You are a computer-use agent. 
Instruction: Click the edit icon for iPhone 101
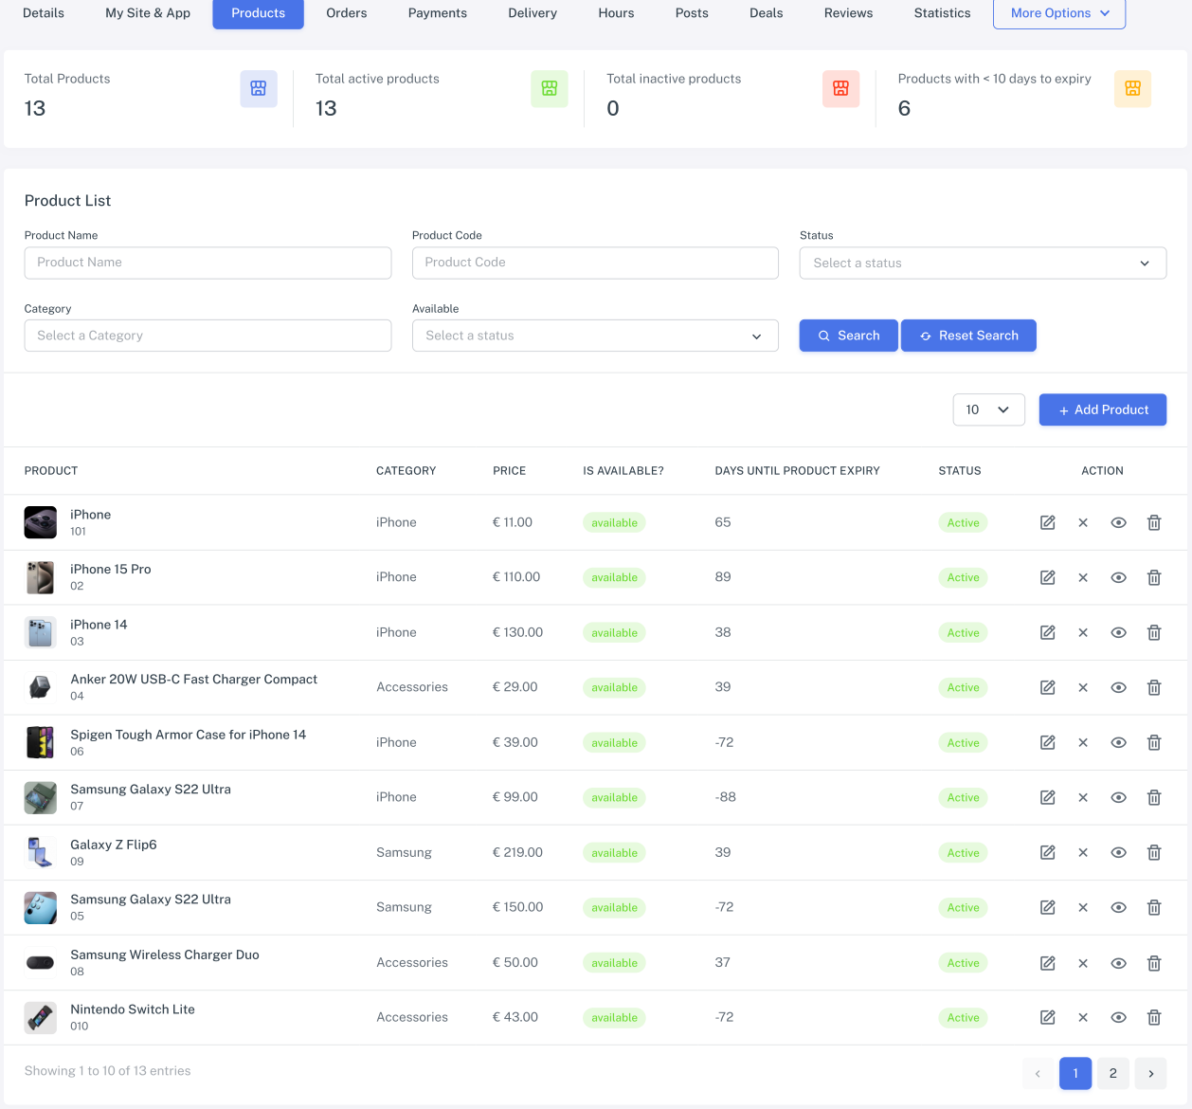[x=1047, y=522]
